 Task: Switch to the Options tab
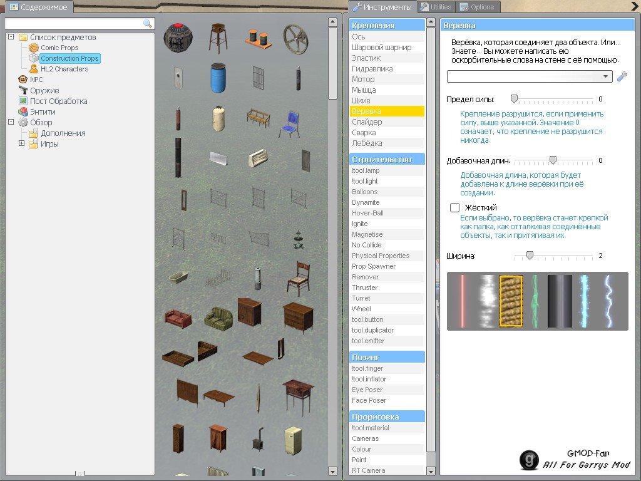(477, 7)
